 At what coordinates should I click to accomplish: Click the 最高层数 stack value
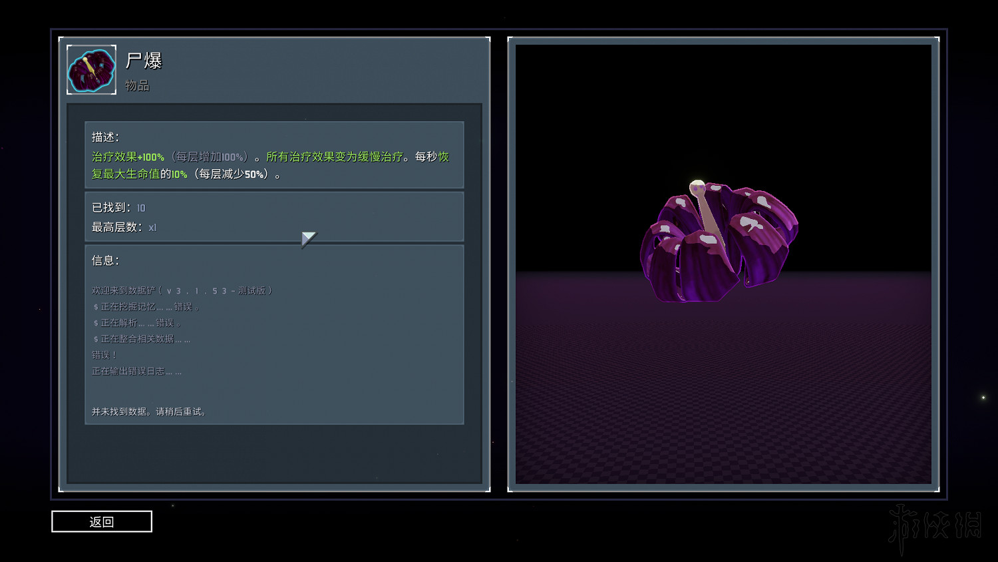point(152,228)
